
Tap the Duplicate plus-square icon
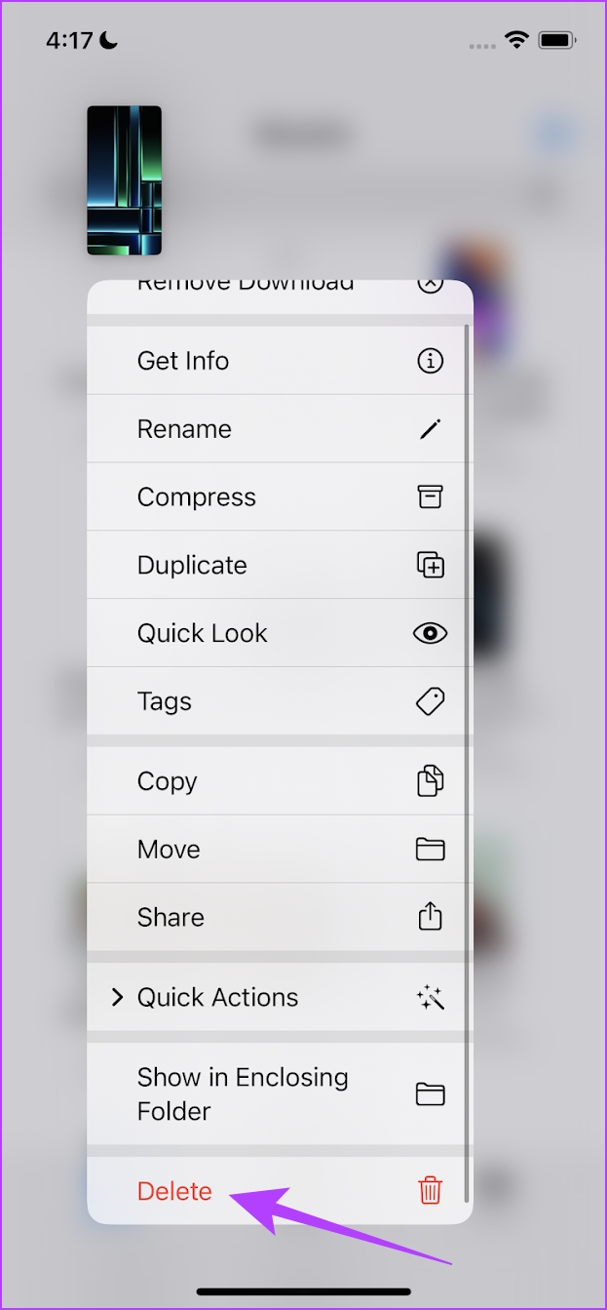click(430, 565)
